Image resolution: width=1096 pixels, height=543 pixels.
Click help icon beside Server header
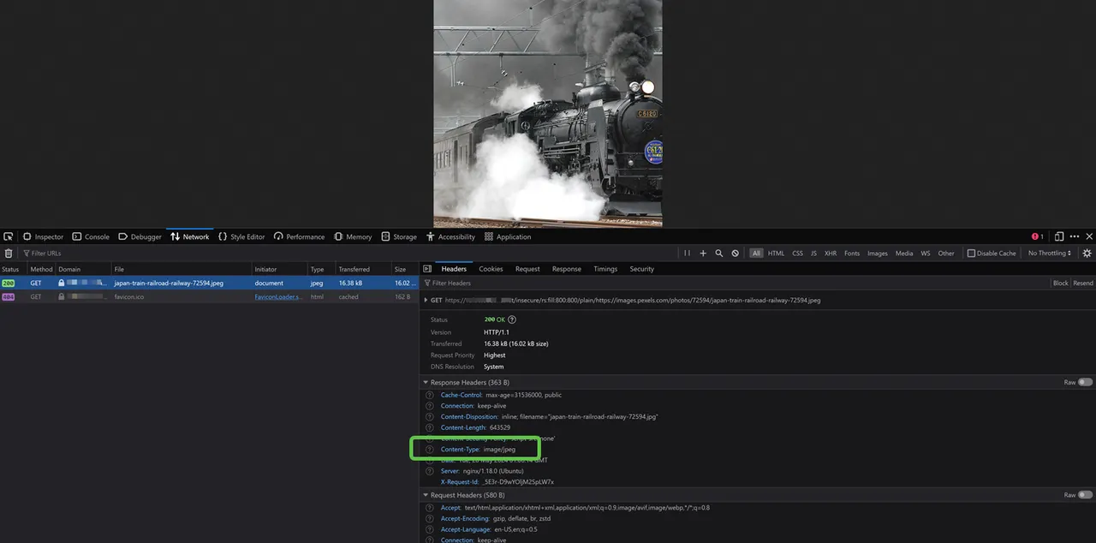click(x=430, y=471)
